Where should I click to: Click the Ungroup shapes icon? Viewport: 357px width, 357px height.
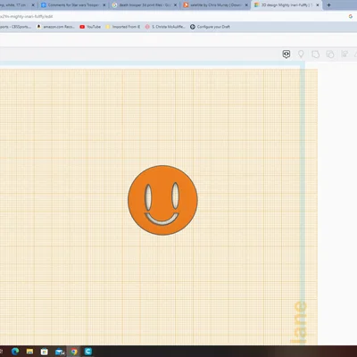[x=330, y=54]
